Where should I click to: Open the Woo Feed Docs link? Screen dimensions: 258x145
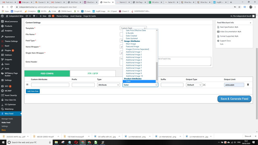click(x=4, y=130)
